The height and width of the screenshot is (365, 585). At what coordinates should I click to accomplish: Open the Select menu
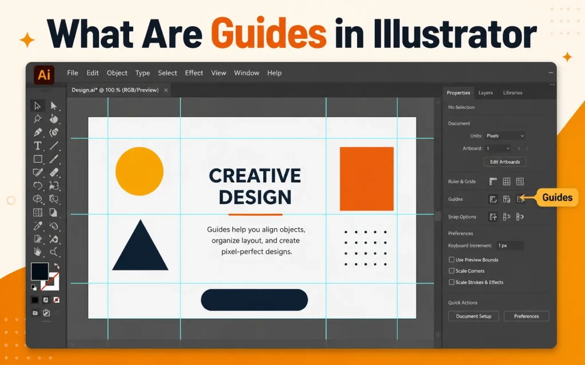[167, 73]
